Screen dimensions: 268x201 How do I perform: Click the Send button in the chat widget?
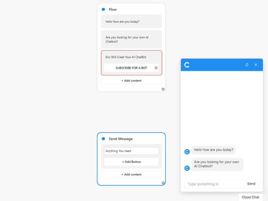coord(251,184)
